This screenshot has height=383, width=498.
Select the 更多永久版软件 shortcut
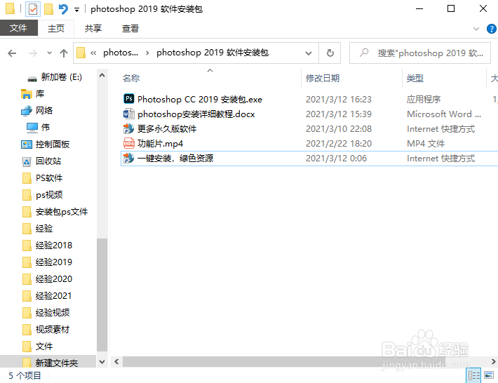point(167,129)
